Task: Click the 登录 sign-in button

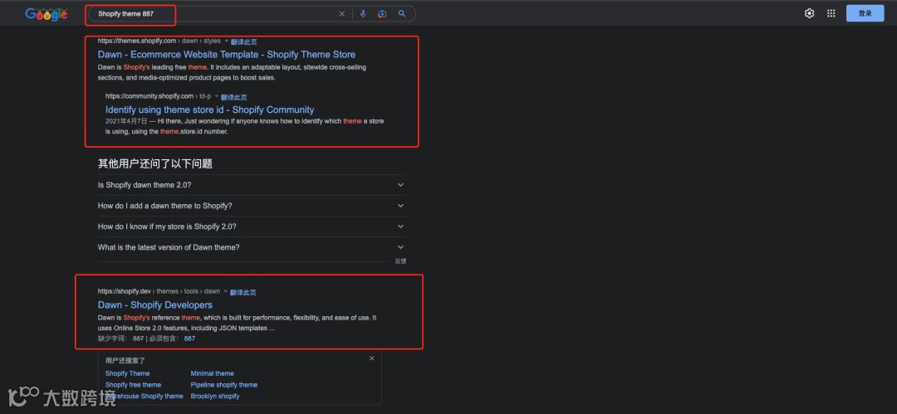Action: (x=865, y=13)
